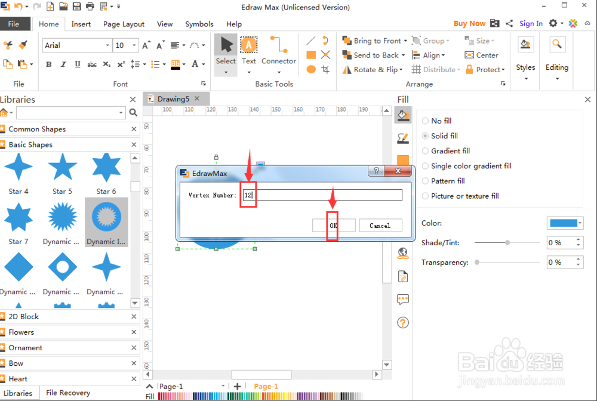The height and width of the screenshot is (401, 597).
Task: Switch to the Page Layout tab
Action: tap(124, 24)
